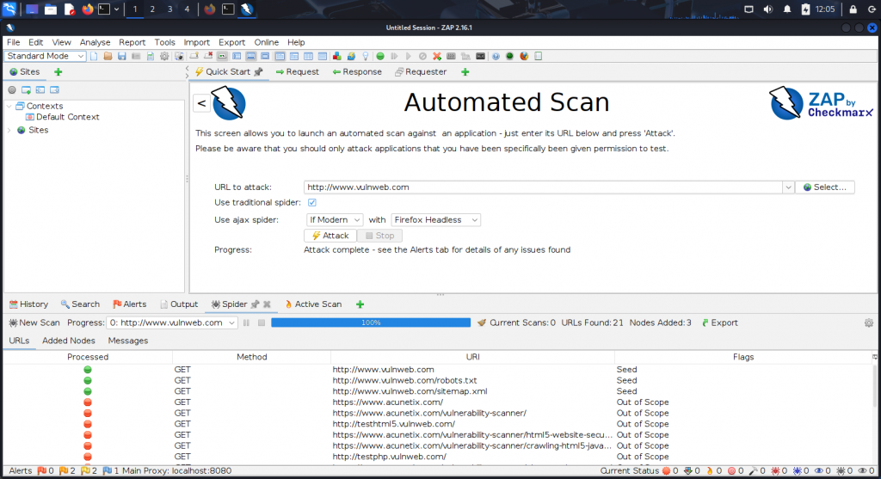This screenshot has width=881, height=479.
Task: Click the red X remove breakpoints icon
Action: 436,56
